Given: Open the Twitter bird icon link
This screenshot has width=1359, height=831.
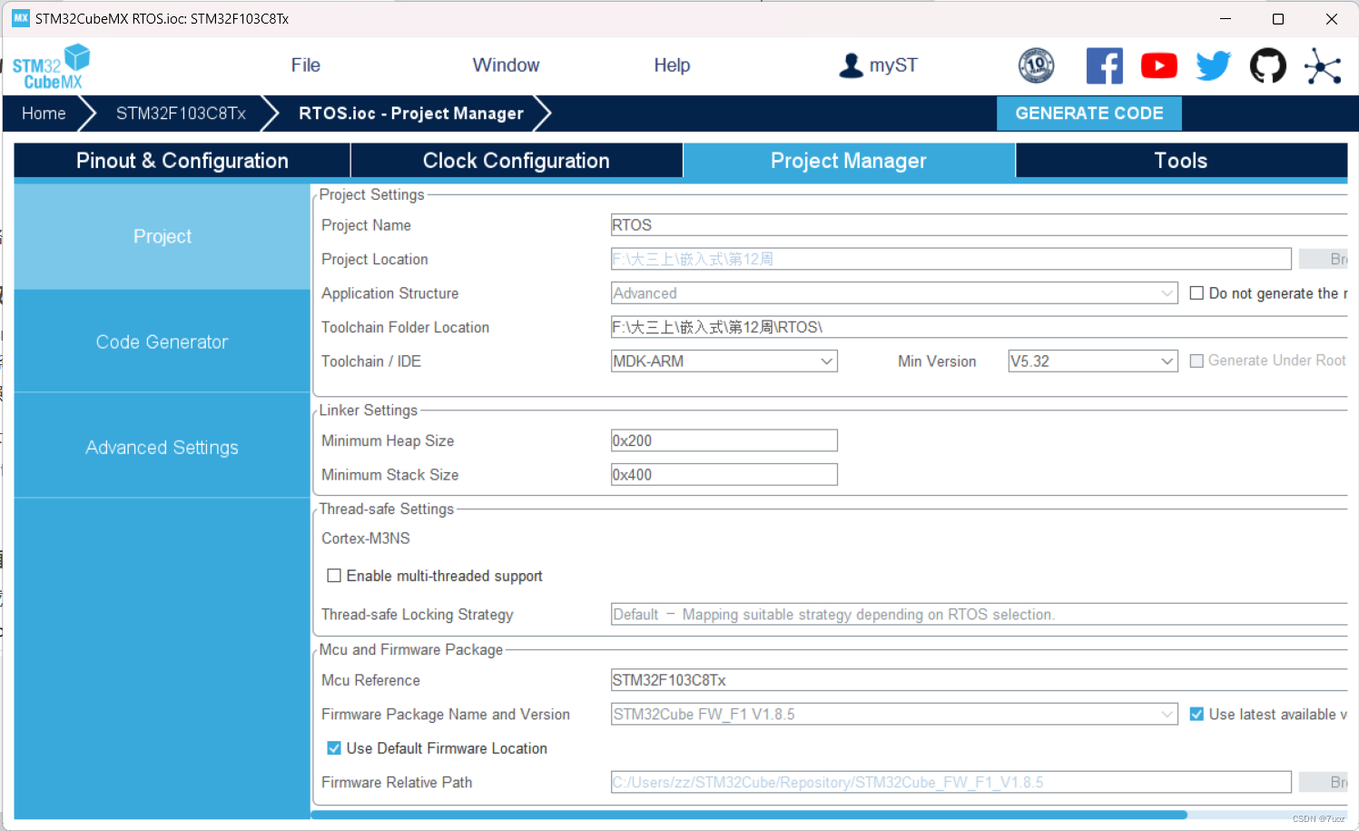Looking at the screenshot, I should click(1213, 65).
